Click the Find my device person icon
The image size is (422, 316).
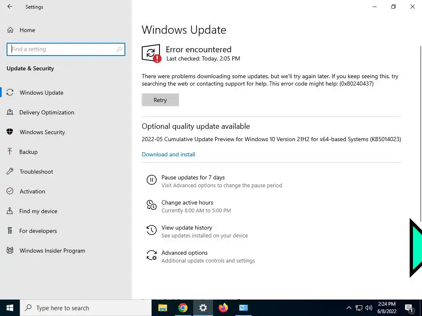click(10, 211)
